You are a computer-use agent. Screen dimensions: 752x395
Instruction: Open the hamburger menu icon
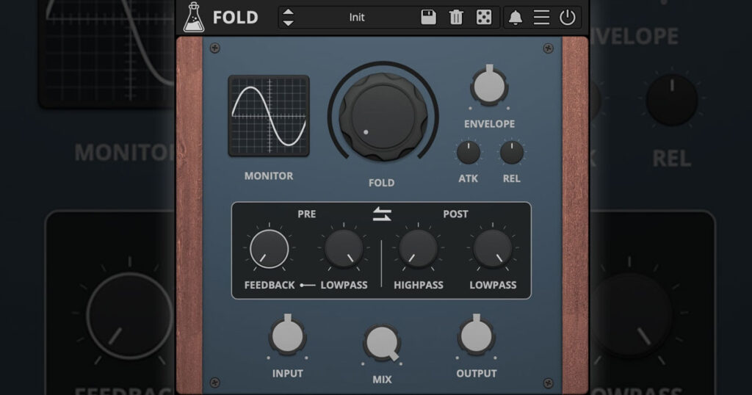click(x=541, y=18)
